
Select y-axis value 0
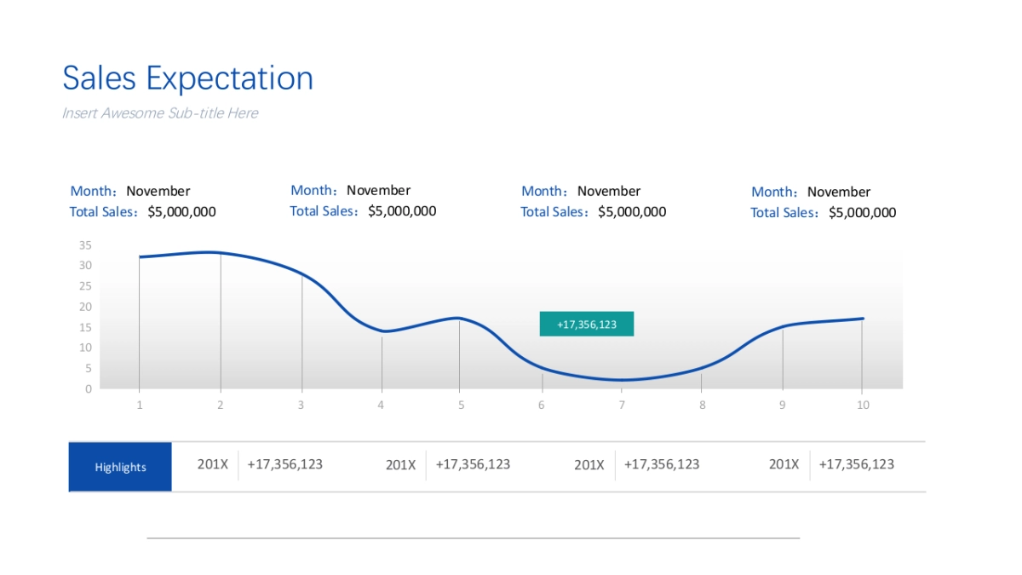pos(89,389)
